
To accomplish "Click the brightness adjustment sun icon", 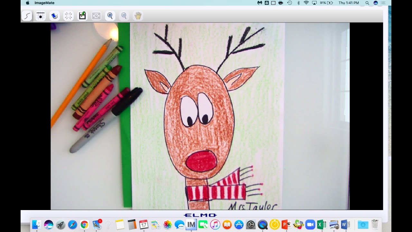I will pos(68,16).
